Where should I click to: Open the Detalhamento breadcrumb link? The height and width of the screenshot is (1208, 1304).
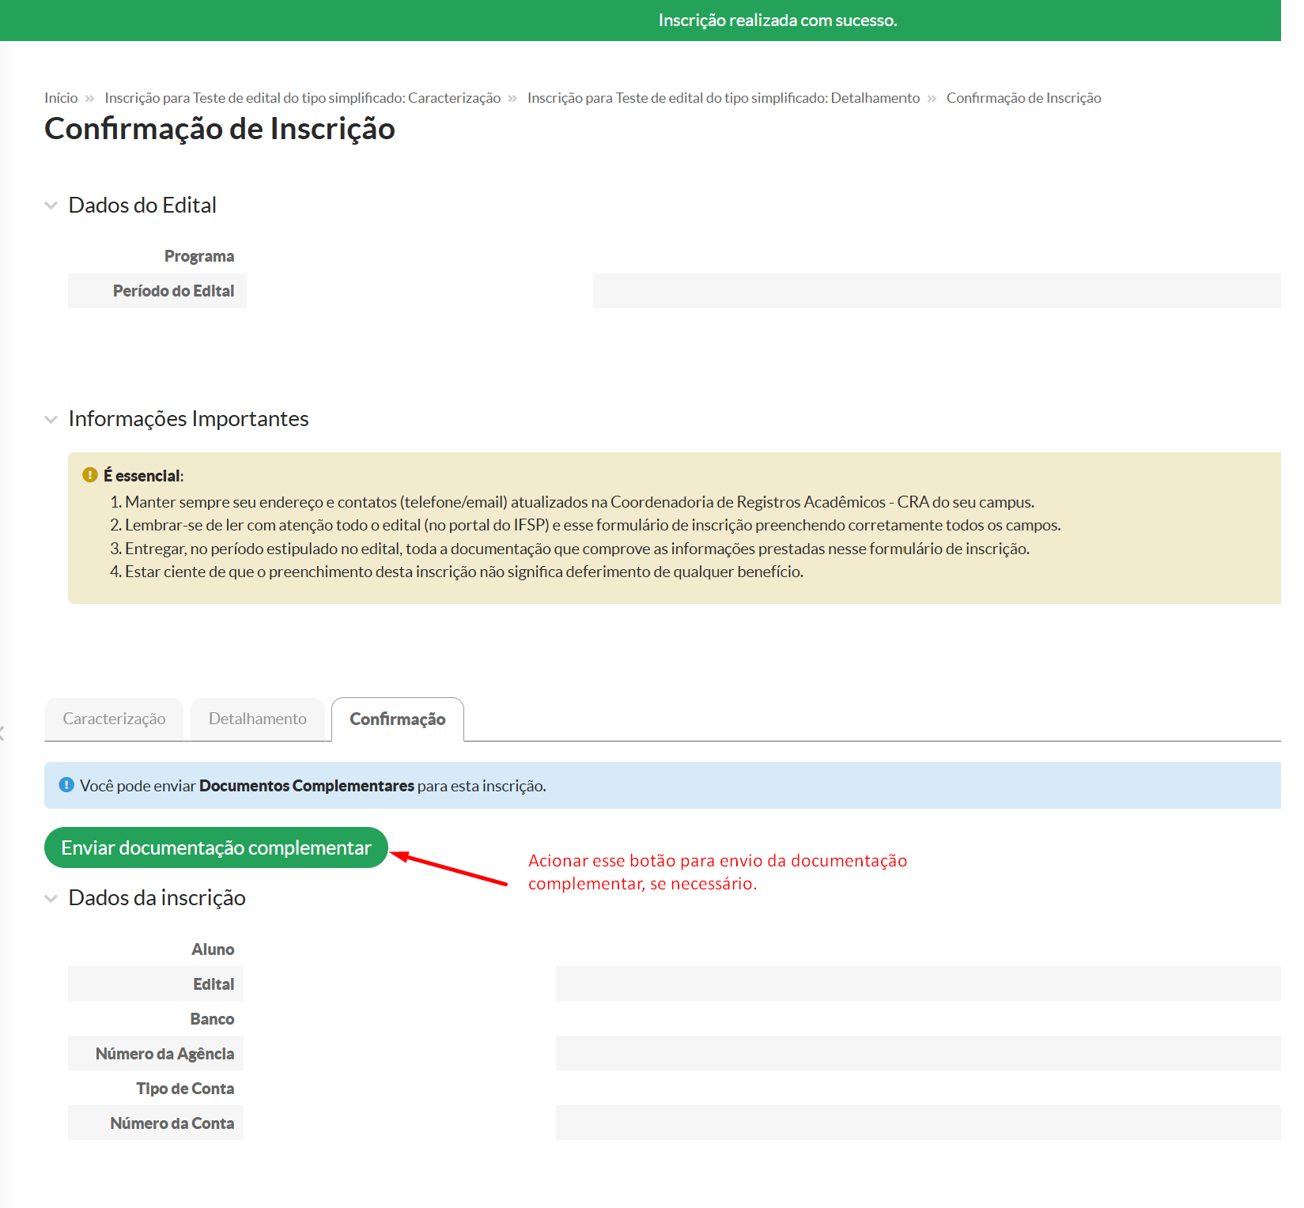(x=724, y=98)
